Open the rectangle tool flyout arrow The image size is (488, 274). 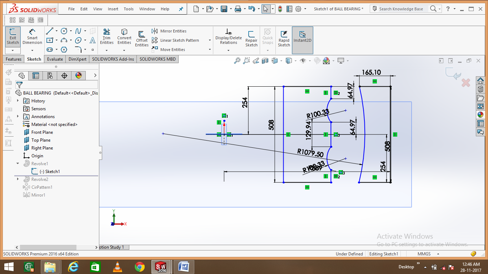(56, 40)
